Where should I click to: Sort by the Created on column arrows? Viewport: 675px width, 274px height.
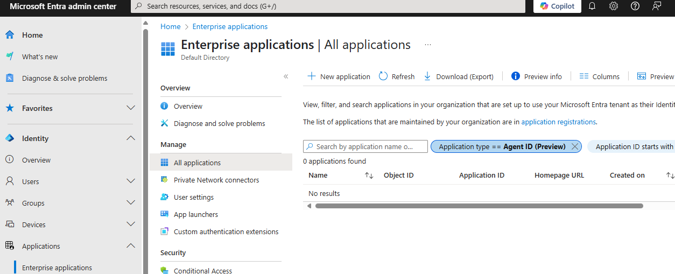(670, 175)
